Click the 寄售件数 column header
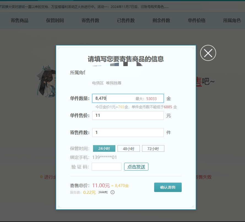The image size is (245, 222). click(x=90, y=20)
